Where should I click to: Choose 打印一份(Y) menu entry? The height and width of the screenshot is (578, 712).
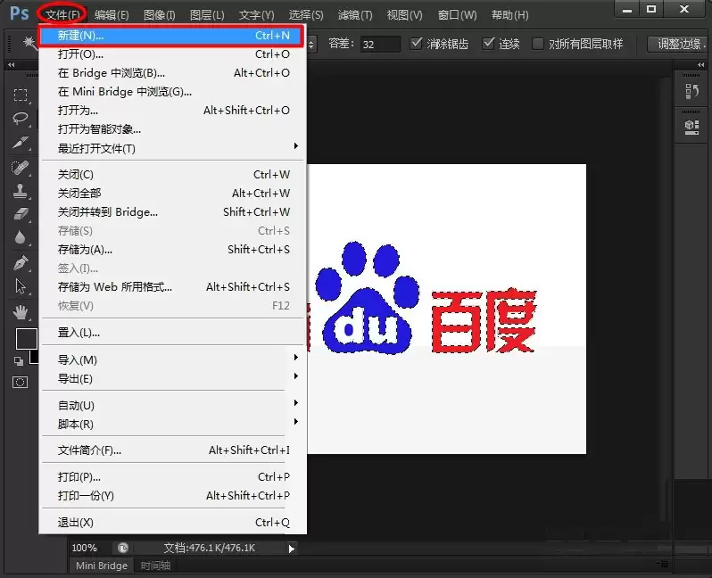pos(173,495)
